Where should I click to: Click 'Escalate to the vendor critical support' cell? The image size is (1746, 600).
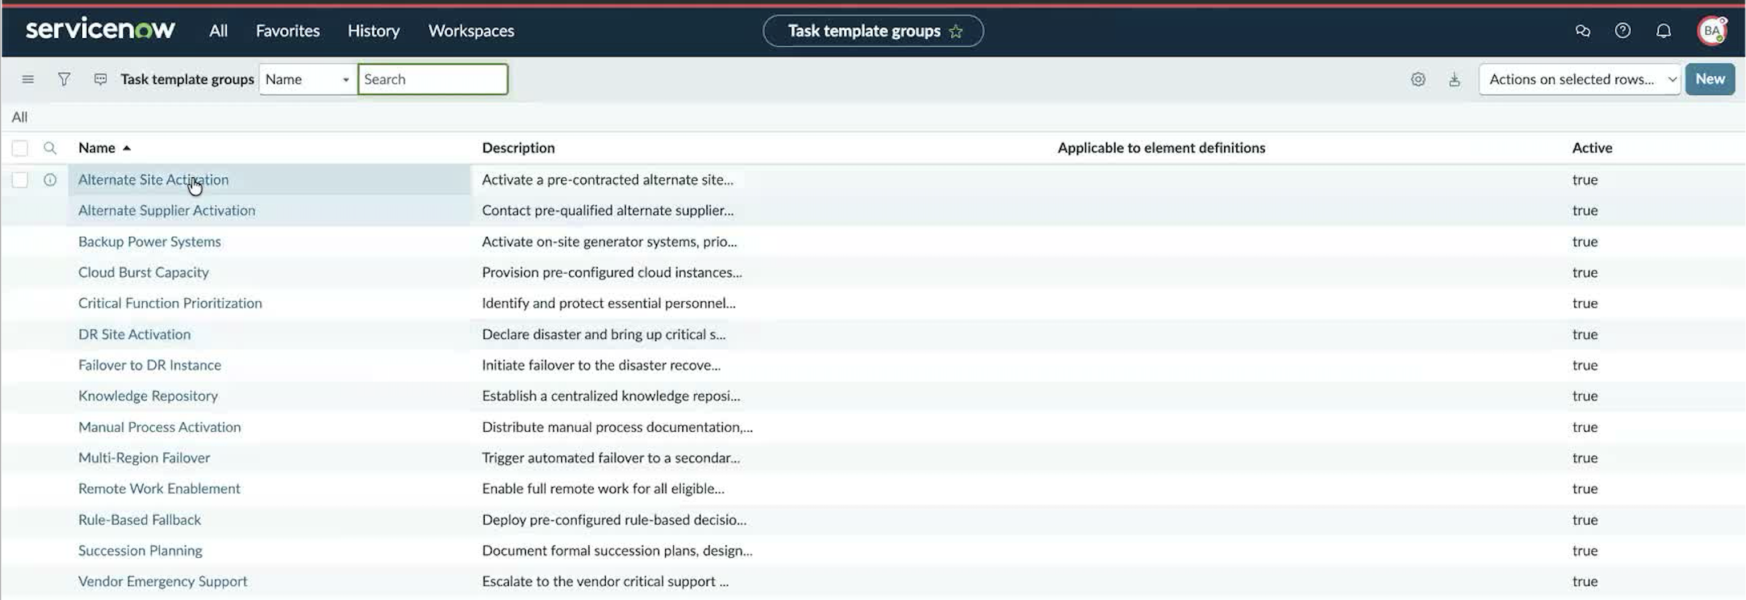pyautogui.click(x=605, y=582)
